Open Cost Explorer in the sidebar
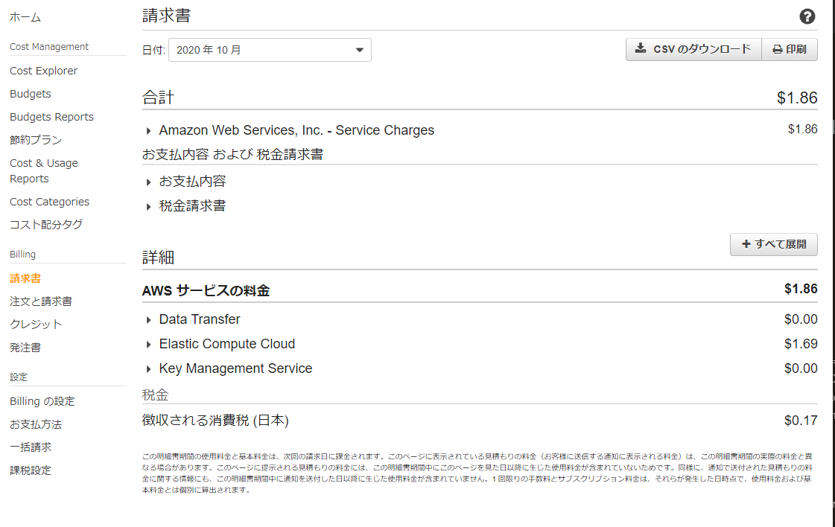835x527 pixels. click(x=44, y=71)
